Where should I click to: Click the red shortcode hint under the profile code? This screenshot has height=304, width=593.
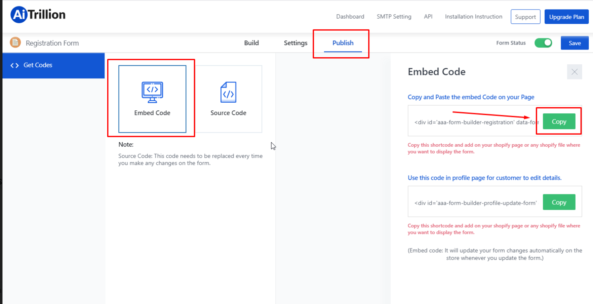494,229
